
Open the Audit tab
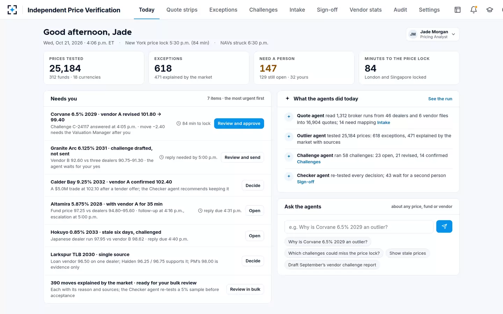[400, 10]
